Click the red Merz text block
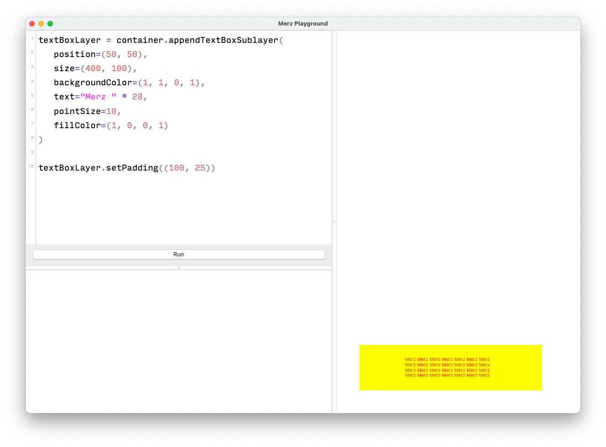Viewport: 606px width, 447px height. 447,367
